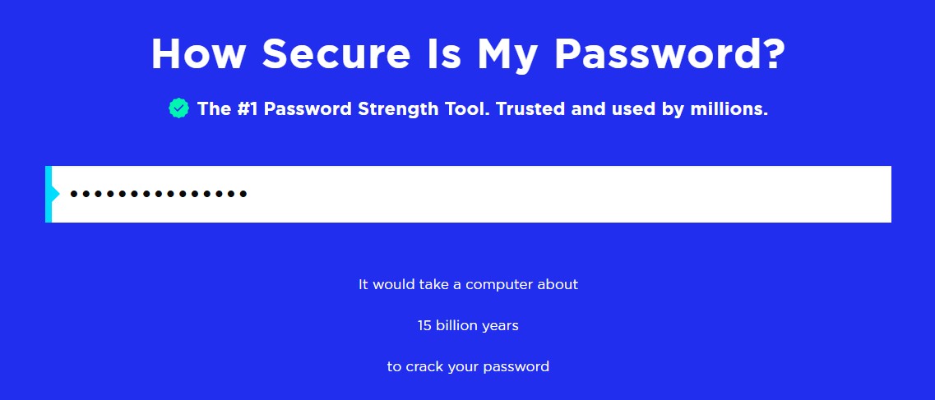Click the green verified checkmark badge
The height and width of the screenshot is (400, 935).
(178, 108)
